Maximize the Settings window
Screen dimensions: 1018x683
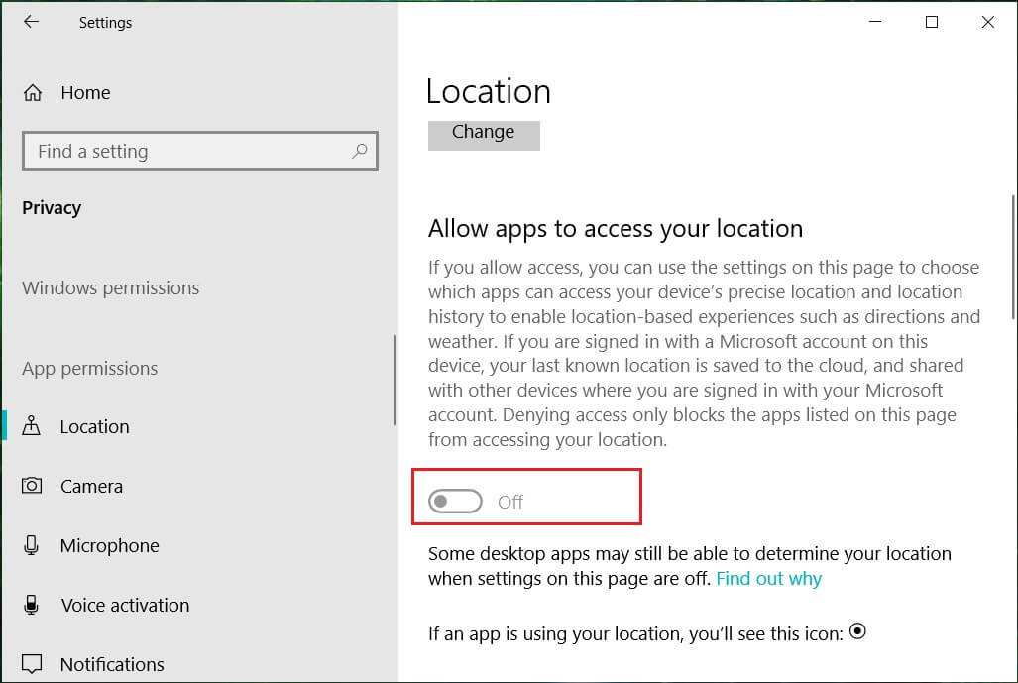point(931,22)
